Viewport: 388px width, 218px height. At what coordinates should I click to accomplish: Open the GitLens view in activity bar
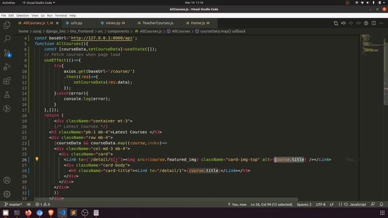(x=7, y=108)
